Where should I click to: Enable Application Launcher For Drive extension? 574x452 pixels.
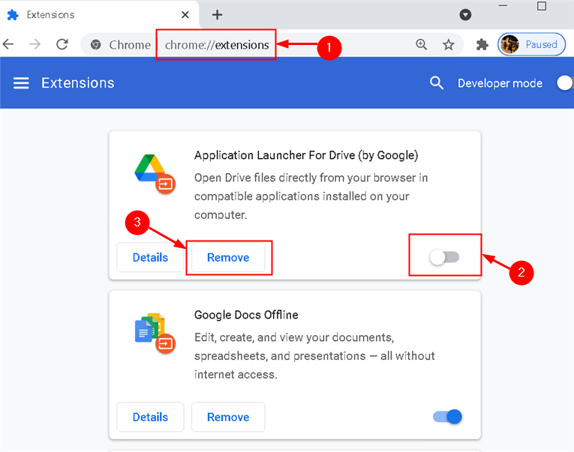pos(444,257)
